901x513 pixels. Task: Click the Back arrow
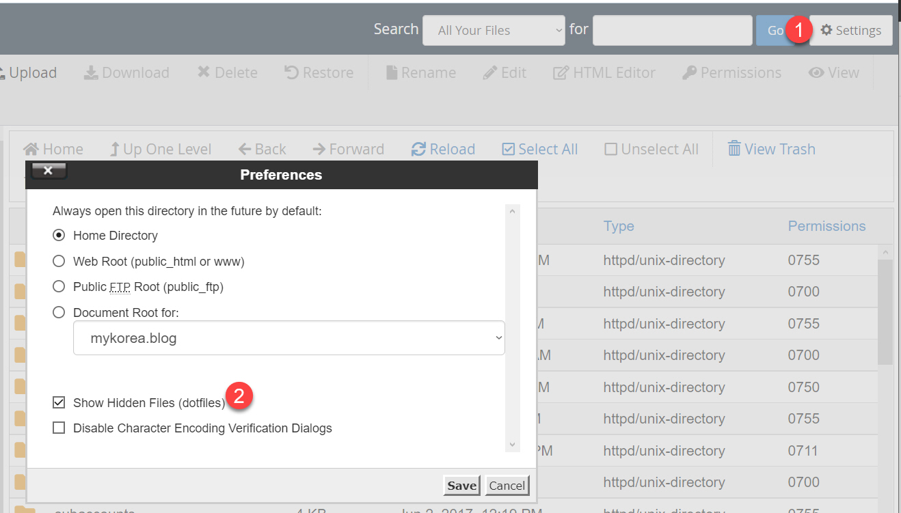pos(262,149)
